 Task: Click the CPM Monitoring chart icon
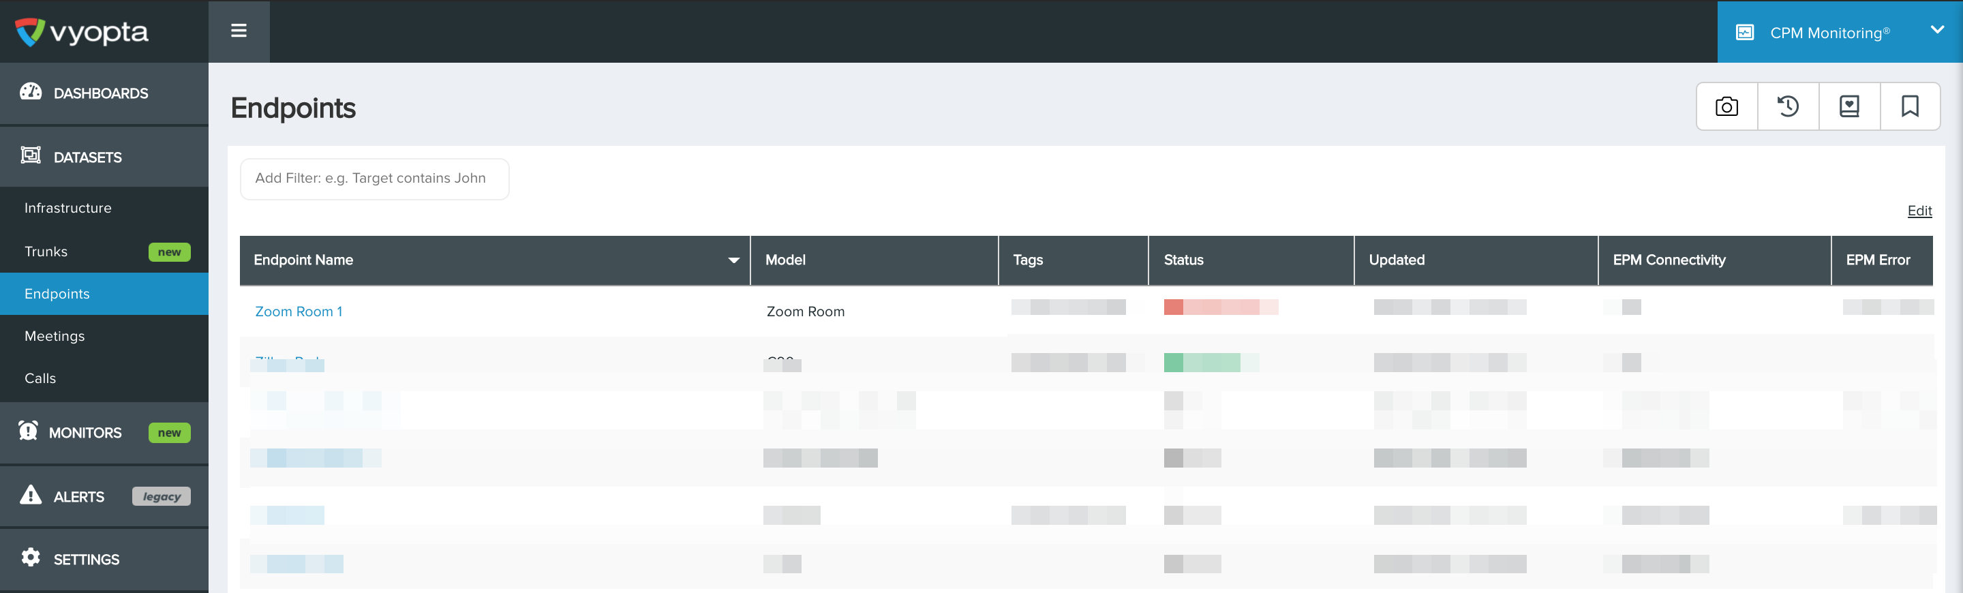(x=1744, y=33)
